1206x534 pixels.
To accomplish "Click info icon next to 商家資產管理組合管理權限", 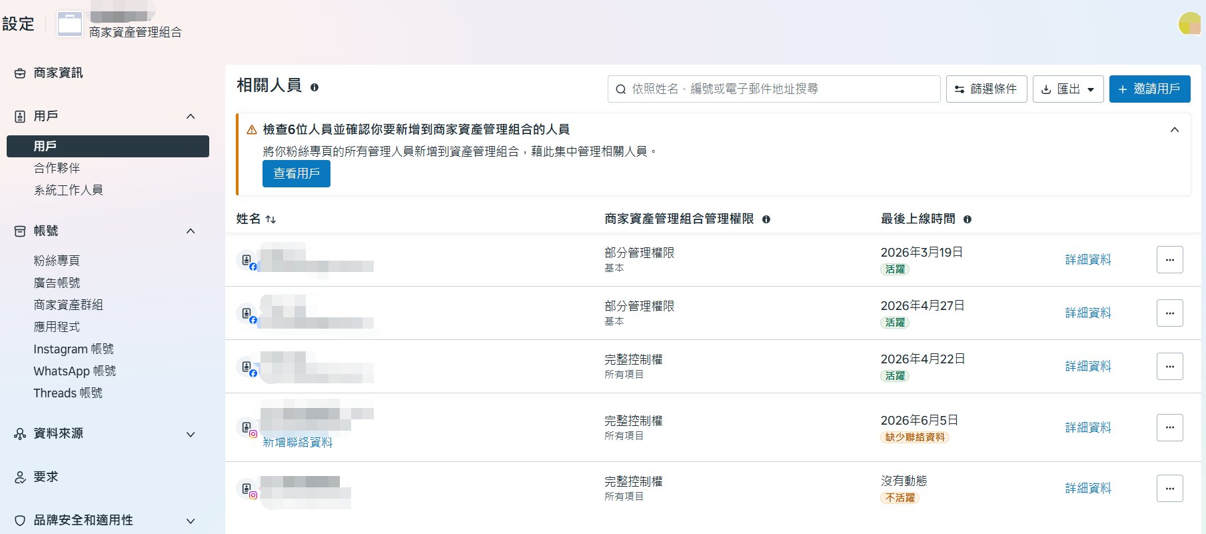I will [x=766, y=219].
